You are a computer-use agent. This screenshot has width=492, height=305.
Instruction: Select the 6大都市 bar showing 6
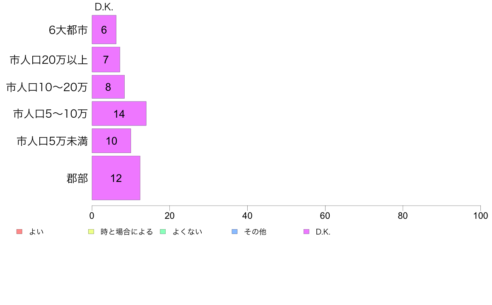coord(104,29)
